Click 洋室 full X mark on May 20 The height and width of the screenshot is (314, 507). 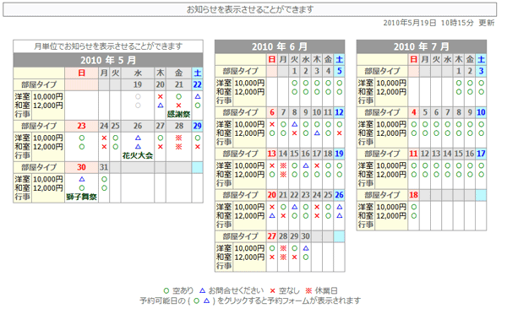[x=161, y=96]
